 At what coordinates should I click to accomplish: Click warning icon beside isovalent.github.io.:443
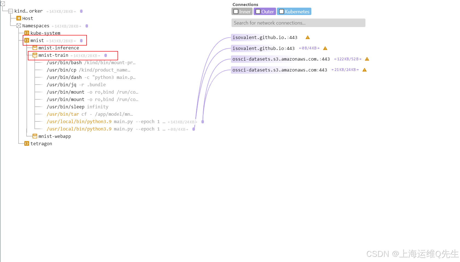coord(307,37)
